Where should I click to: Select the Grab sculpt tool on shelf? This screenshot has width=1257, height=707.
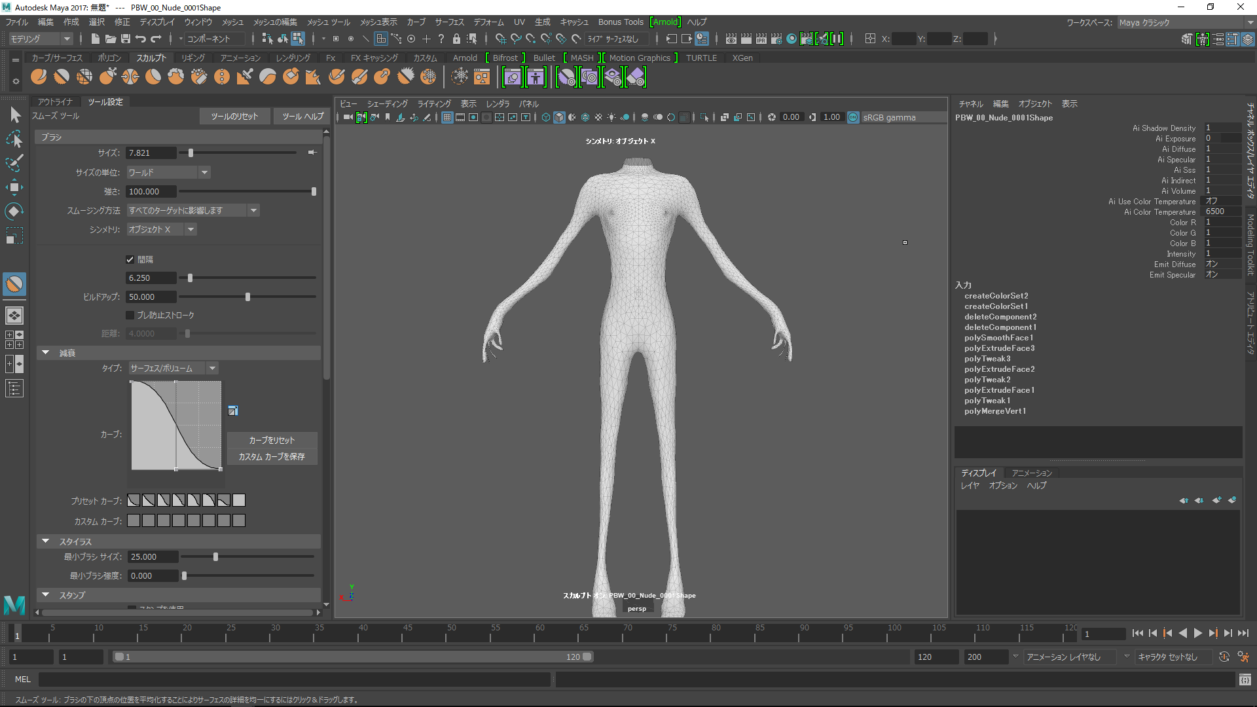(107, 77)
